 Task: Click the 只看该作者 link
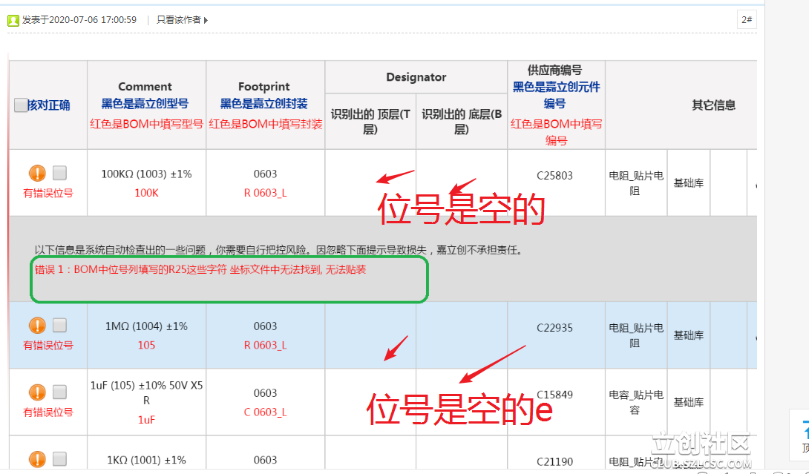click(x=178, y=20)
